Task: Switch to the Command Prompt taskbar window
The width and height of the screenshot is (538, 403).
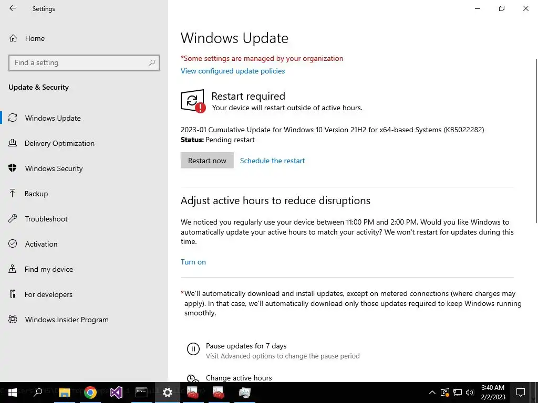Action: pos(141,393)
